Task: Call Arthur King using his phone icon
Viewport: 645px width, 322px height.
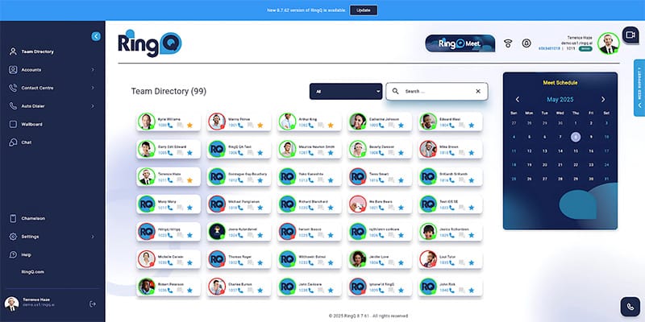Action: 310,126
